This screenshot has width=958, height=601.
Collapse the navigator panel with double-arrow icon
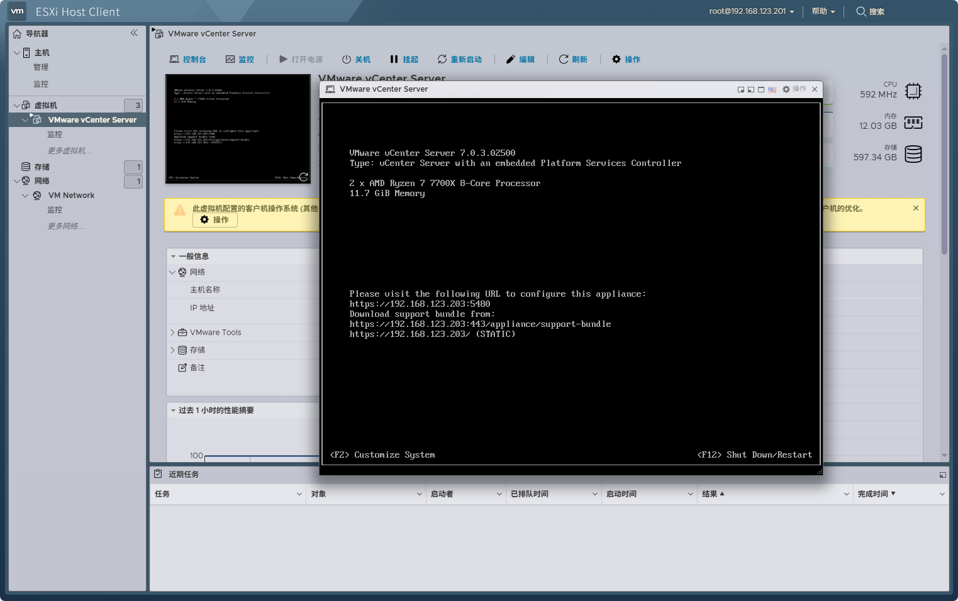tap(134, 33)
